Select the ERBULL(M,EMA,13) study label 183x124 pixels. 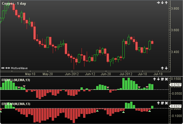point(16,80)
